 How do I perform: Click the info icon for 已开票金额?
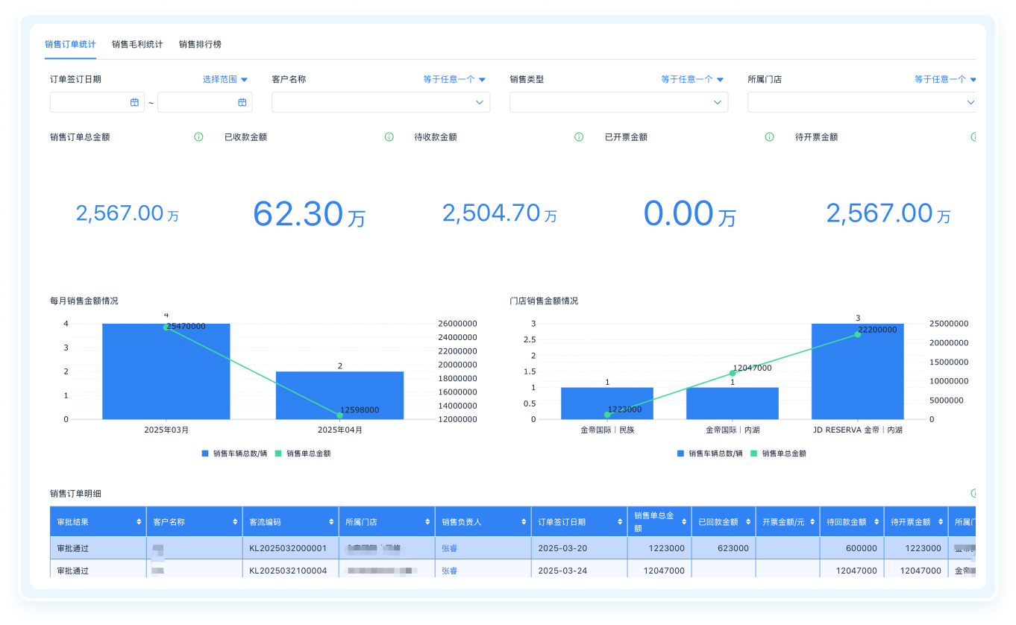(769, 137)
